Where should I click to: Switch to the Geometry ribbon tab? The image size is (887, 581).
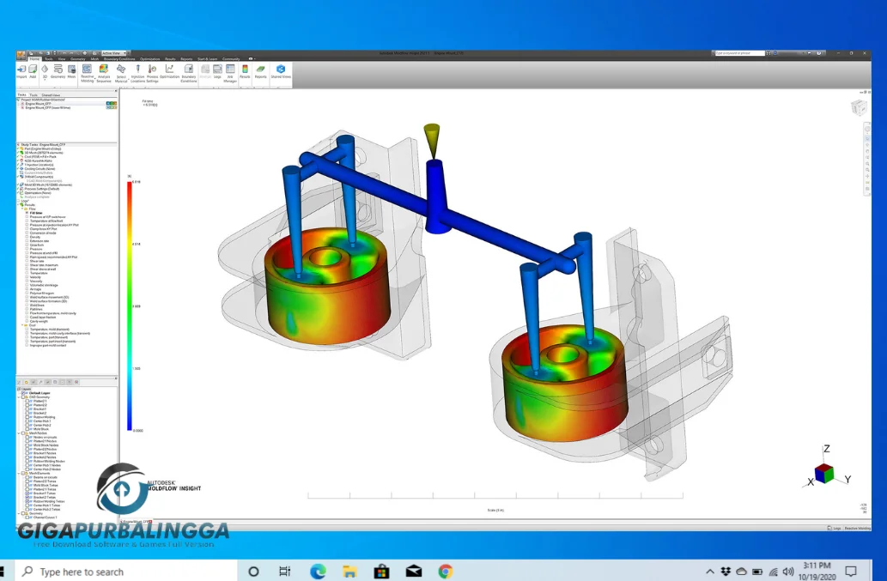[77, 58]
